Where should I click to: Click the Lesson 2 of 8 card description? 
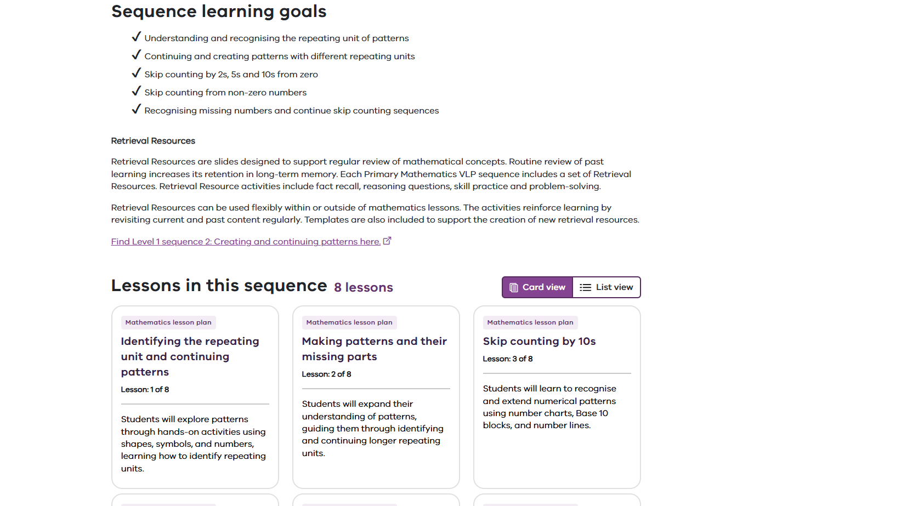coord(373,428)
